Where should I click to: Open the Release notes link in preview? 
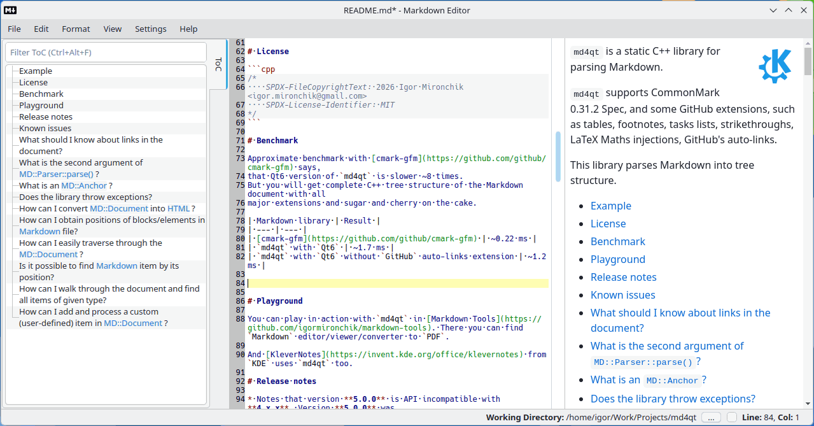tap(623, 277)
